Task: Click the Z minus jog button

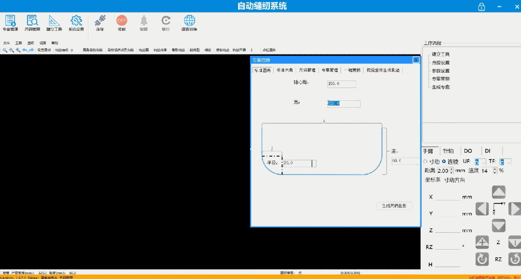Action: [515, 242]
